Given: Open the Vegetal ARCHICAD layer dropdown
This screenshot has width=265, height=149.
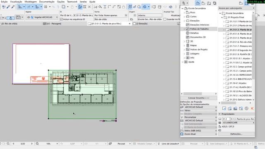Looking at the screenshot, I should [42, 17].
